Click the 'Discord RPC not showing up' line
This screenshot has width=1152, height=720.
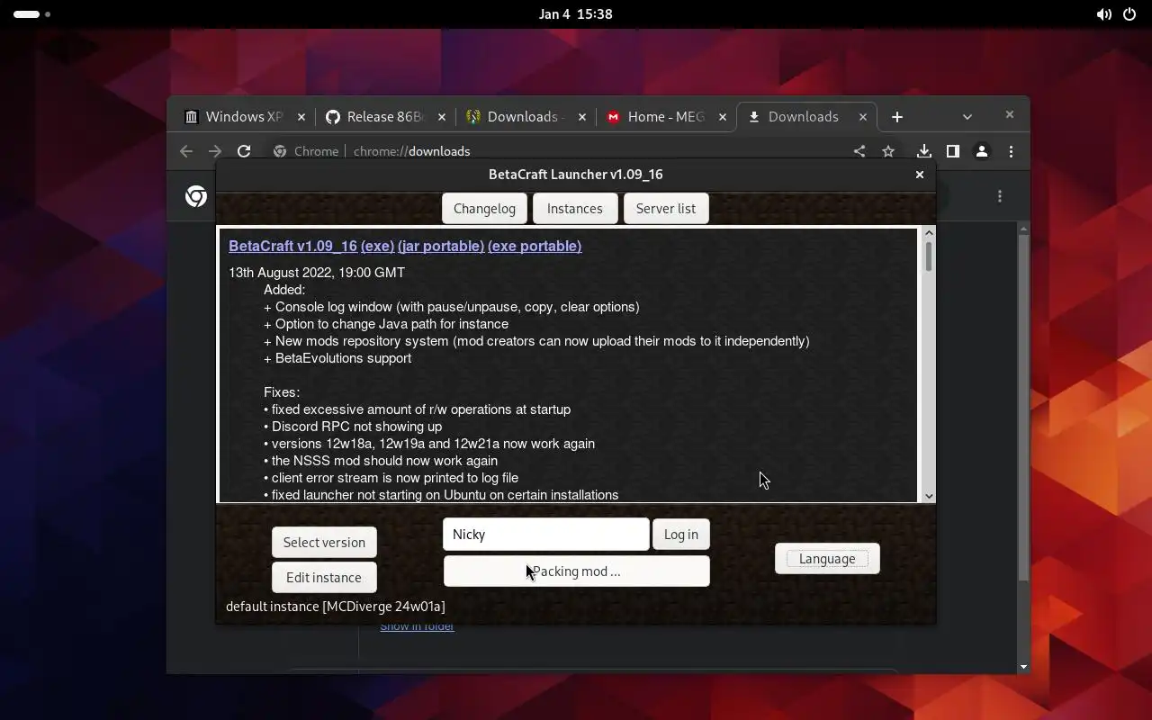pyautogui.click(x=353, y=427)
